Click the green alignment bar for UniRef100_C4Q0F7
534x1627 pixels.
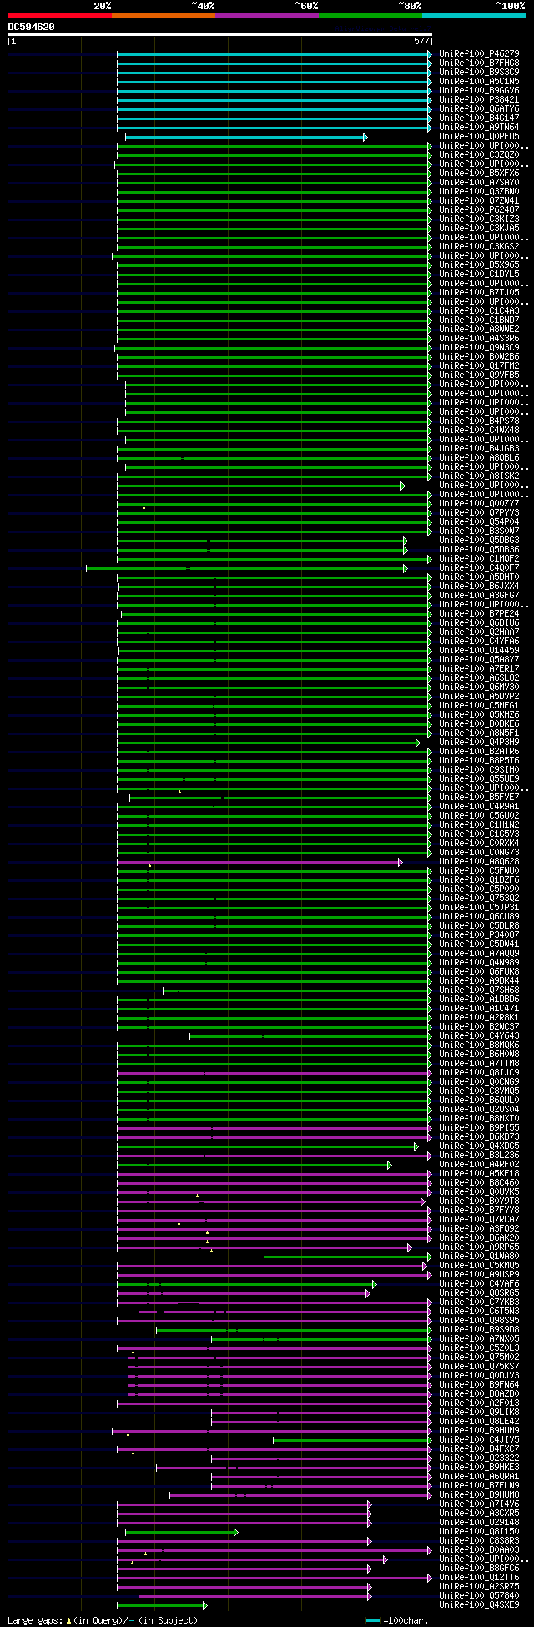246,568
